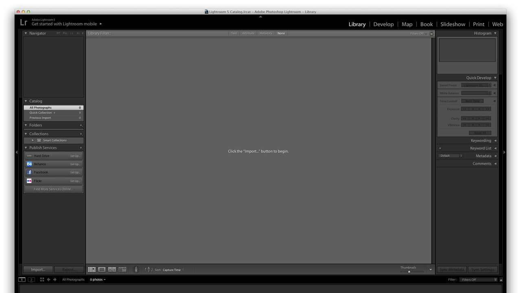Play Lightroom mobile arrow beside identity text
The height and width of the screenshot is (293, 521).
101,24
